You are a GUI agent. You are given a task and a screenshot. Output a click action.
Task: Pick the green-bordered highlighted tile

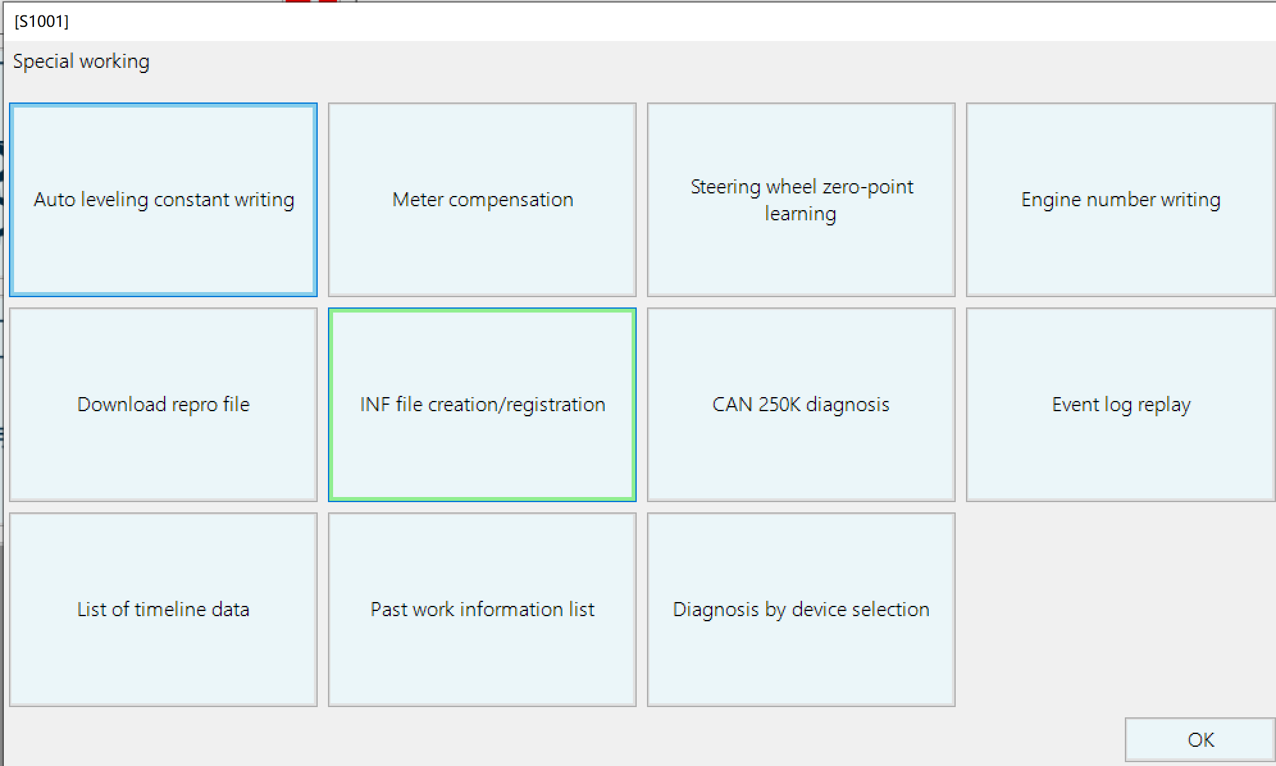click(x=482, y=405)
